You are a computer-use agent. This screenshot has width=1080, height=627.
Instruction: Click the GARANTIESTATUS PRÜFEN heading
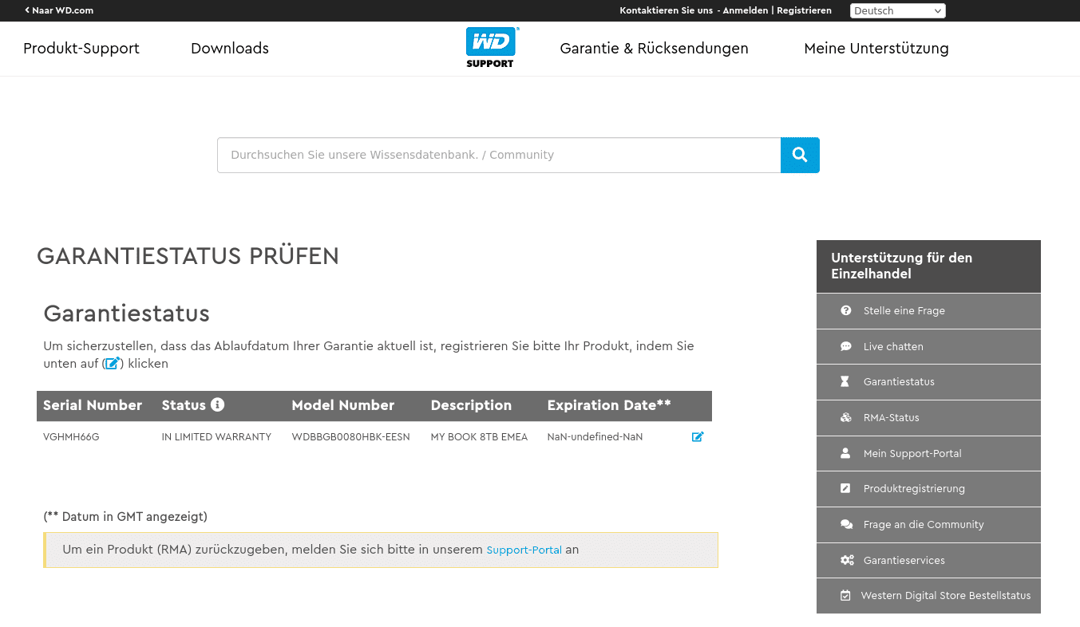[188, 256]
